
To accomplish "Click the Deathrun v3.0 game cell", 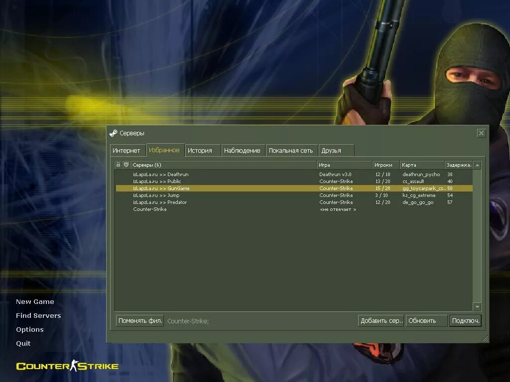I will click(x=335, y=175).
